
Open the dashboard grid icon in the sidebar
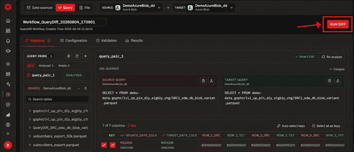(x=8, y=31)
